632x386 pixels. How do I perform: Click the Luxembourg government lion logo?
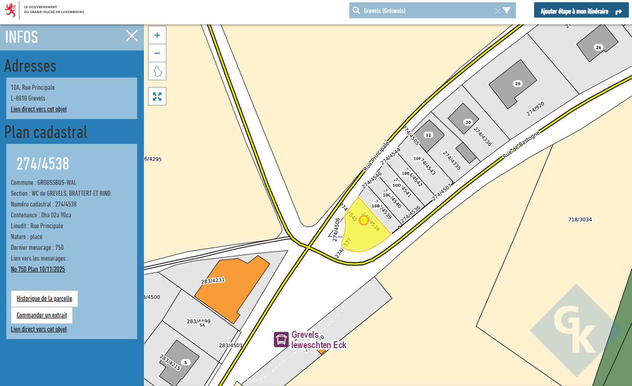pos(11,10)
